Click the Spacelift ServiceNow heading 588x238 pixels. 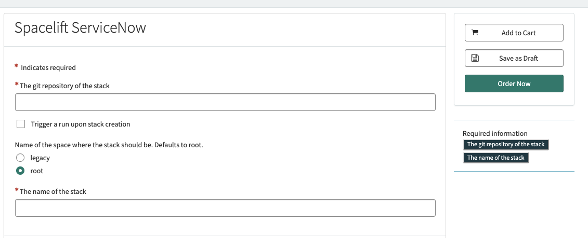80,27
